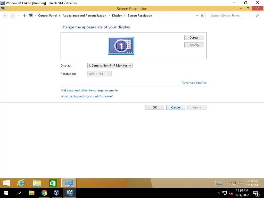
Task: Expand the host hidden tray icons chevron
Action: 218,193
